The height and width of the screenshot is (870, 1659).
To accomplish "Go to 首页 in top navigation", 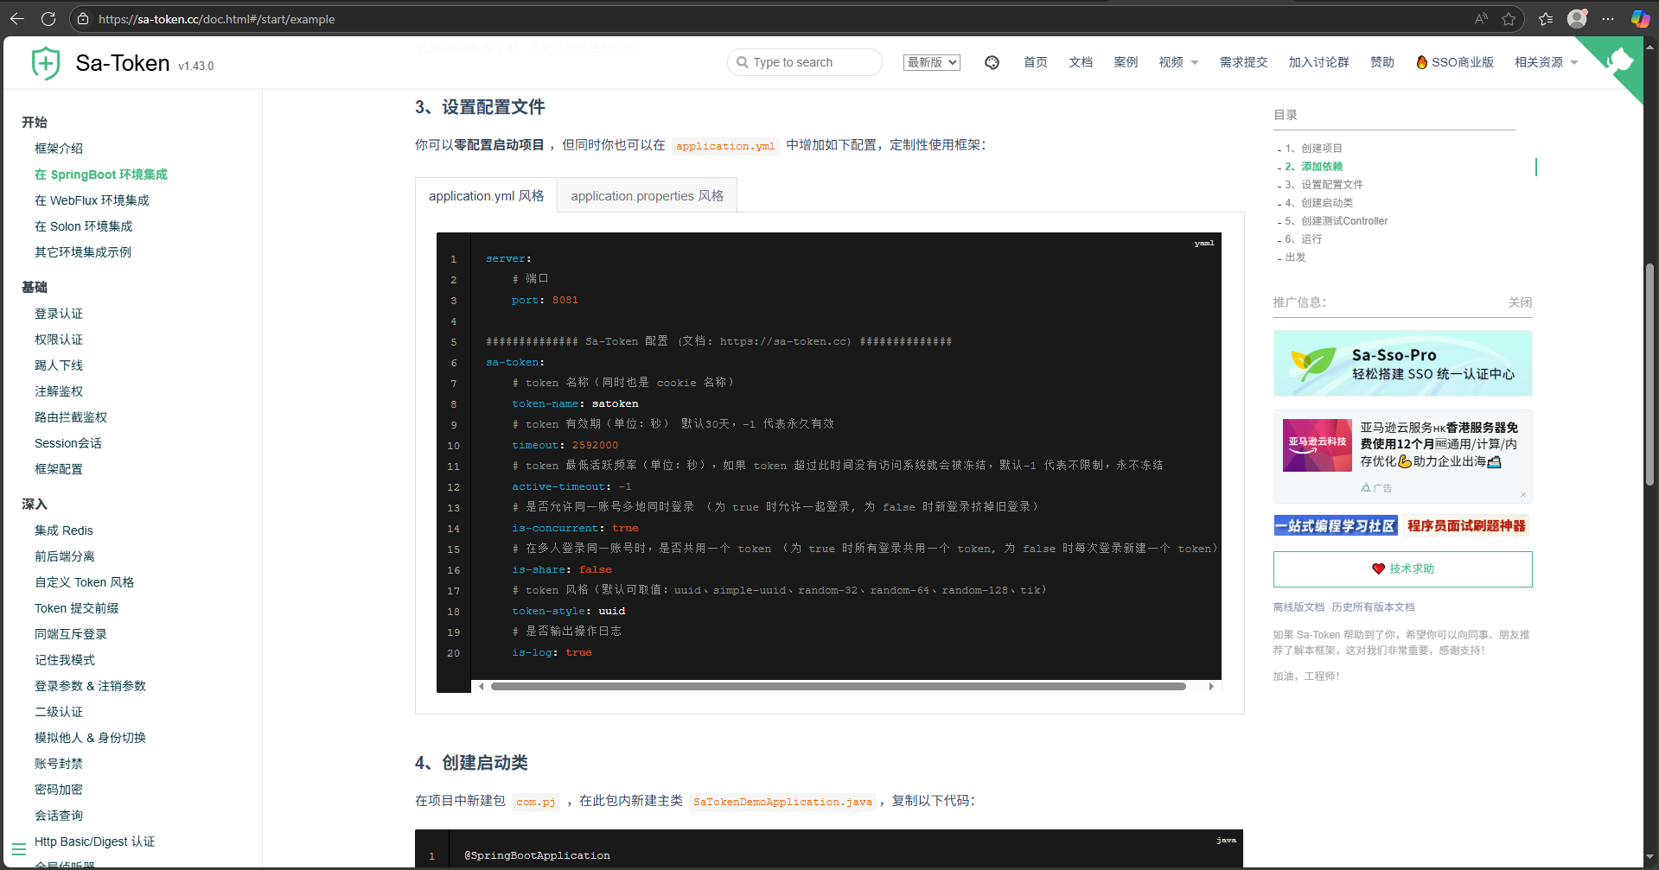I will click(x=1036, y=62).
